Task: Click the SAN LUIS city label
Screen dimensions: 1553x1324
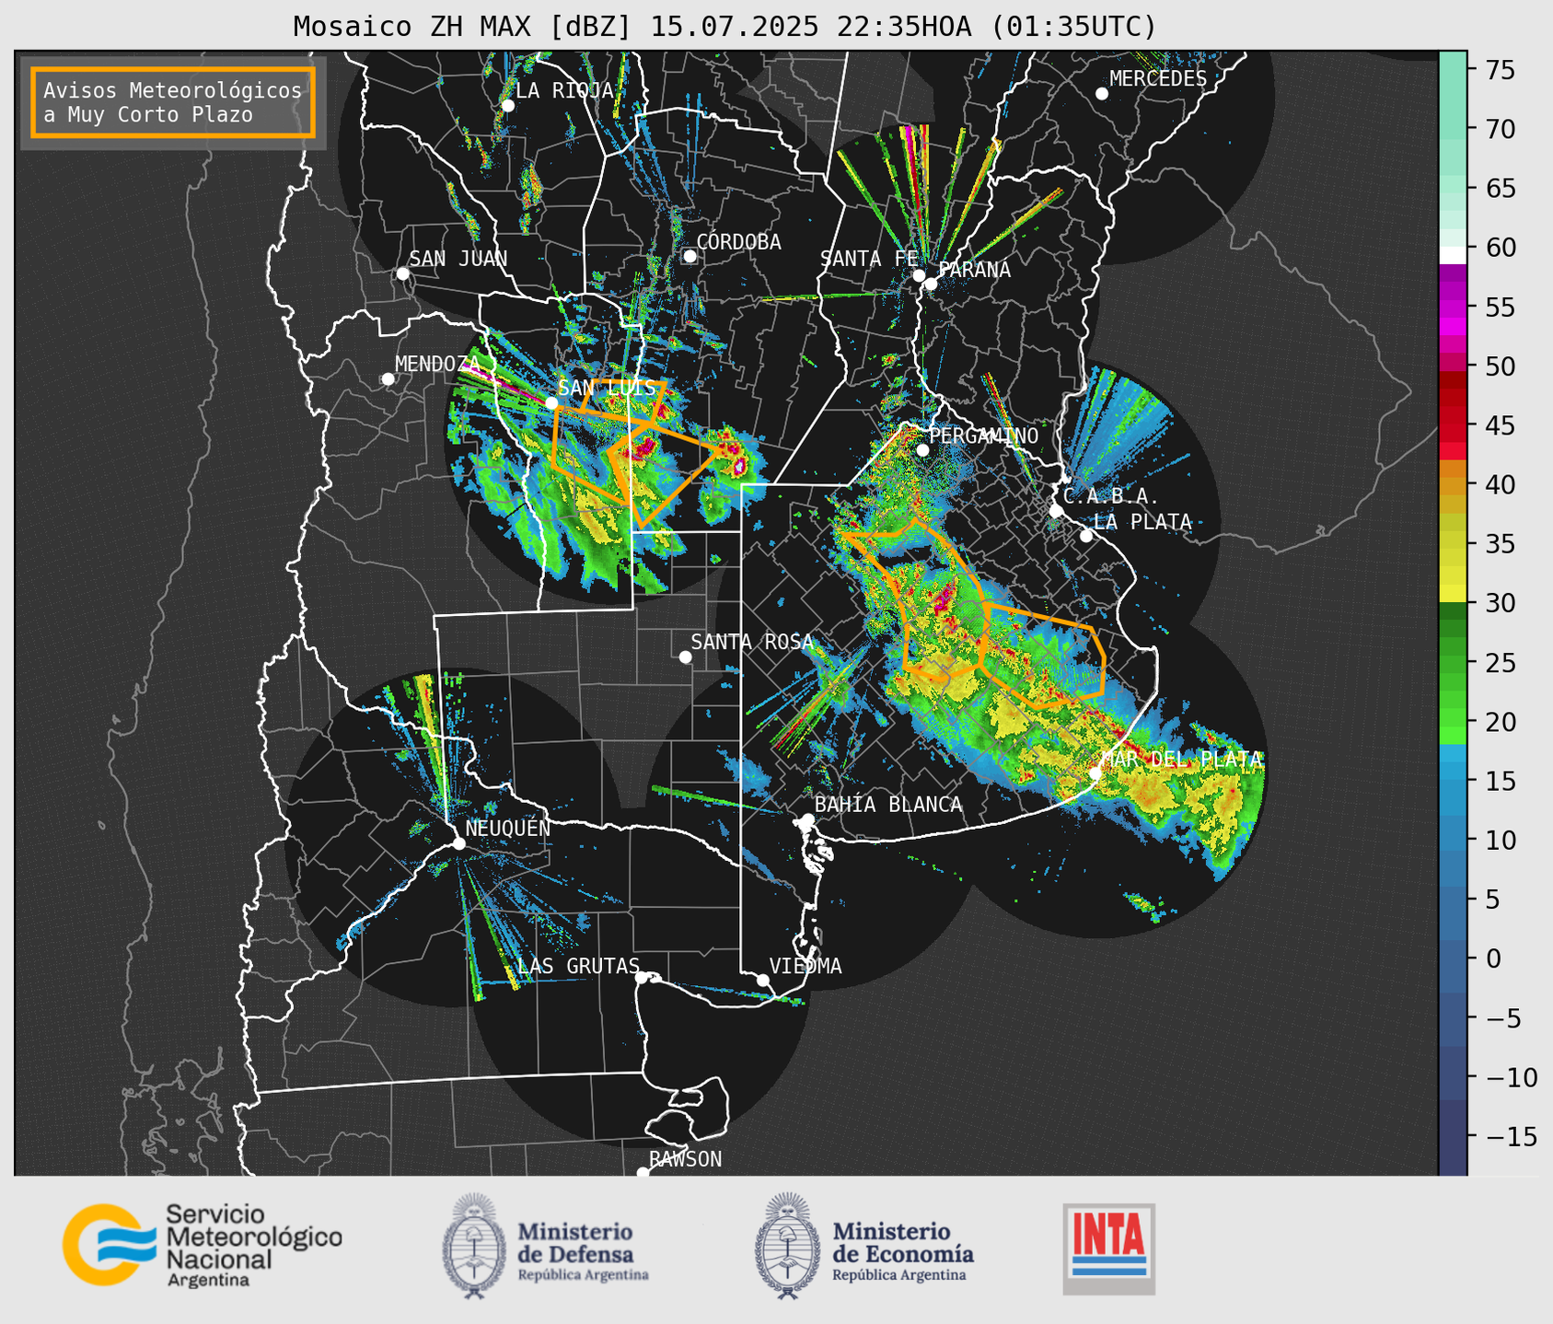Action: (x=608, y=389)
